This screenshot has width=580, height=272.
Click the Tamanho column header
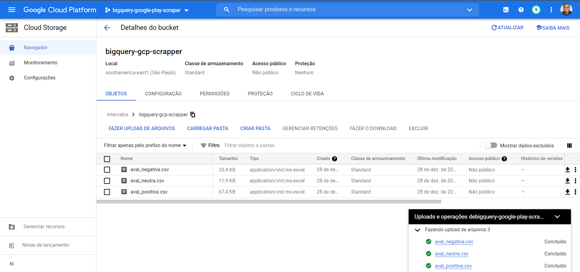[228, 159]
